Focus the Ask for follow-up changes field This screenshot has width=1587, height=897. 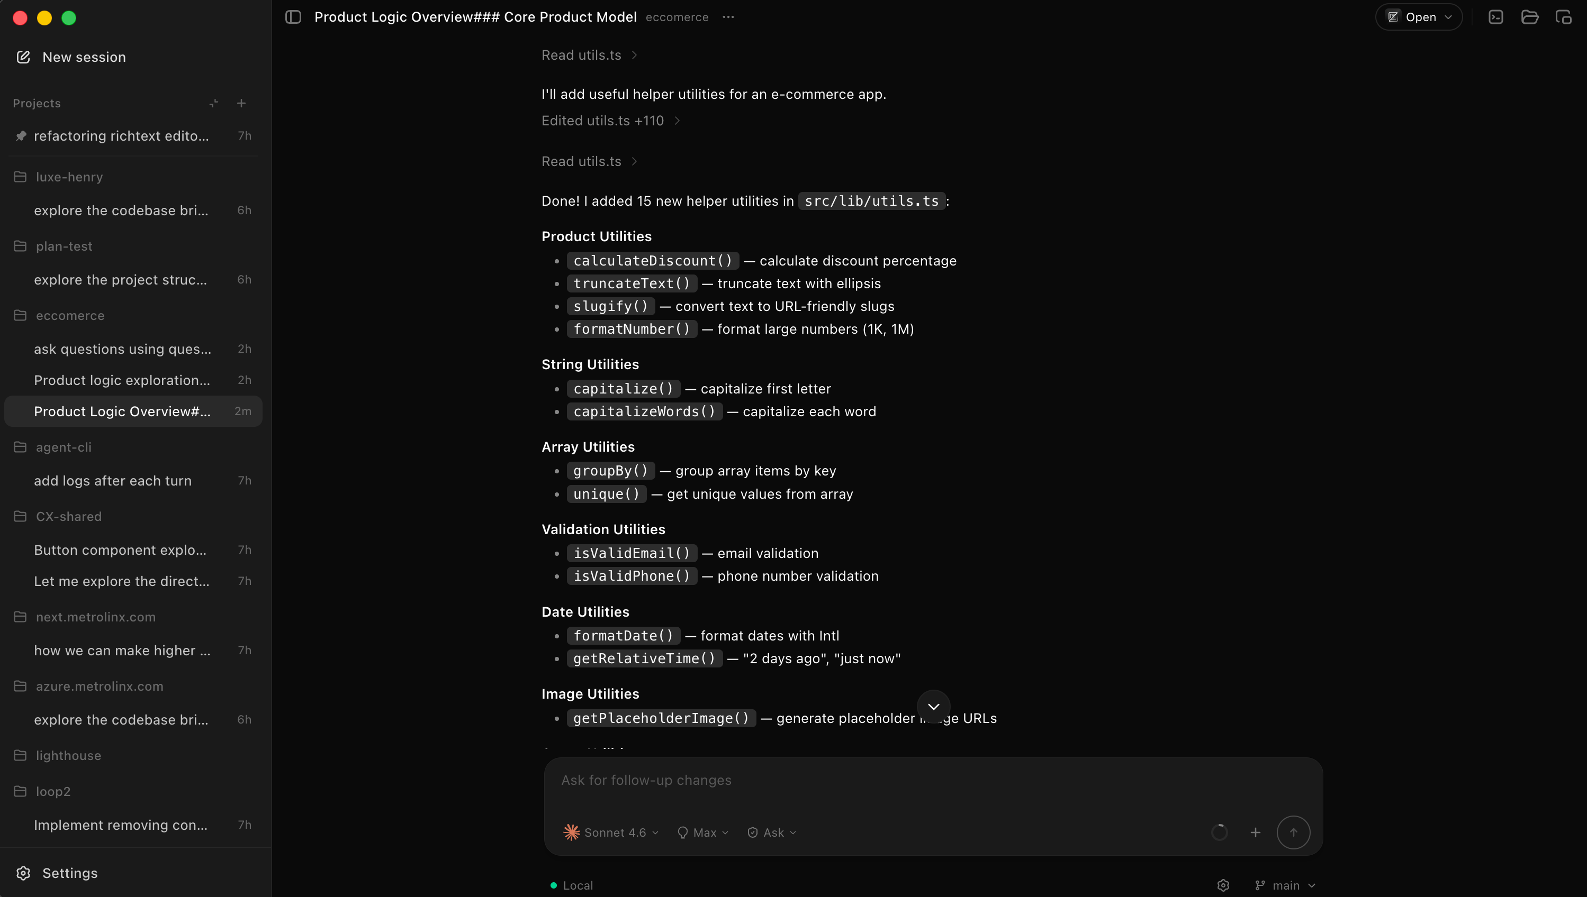point(932,780)
